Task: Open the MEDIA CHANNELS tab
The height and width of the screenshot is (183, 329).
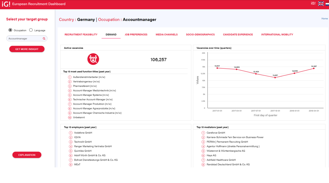Action: [x=166, y=34]
